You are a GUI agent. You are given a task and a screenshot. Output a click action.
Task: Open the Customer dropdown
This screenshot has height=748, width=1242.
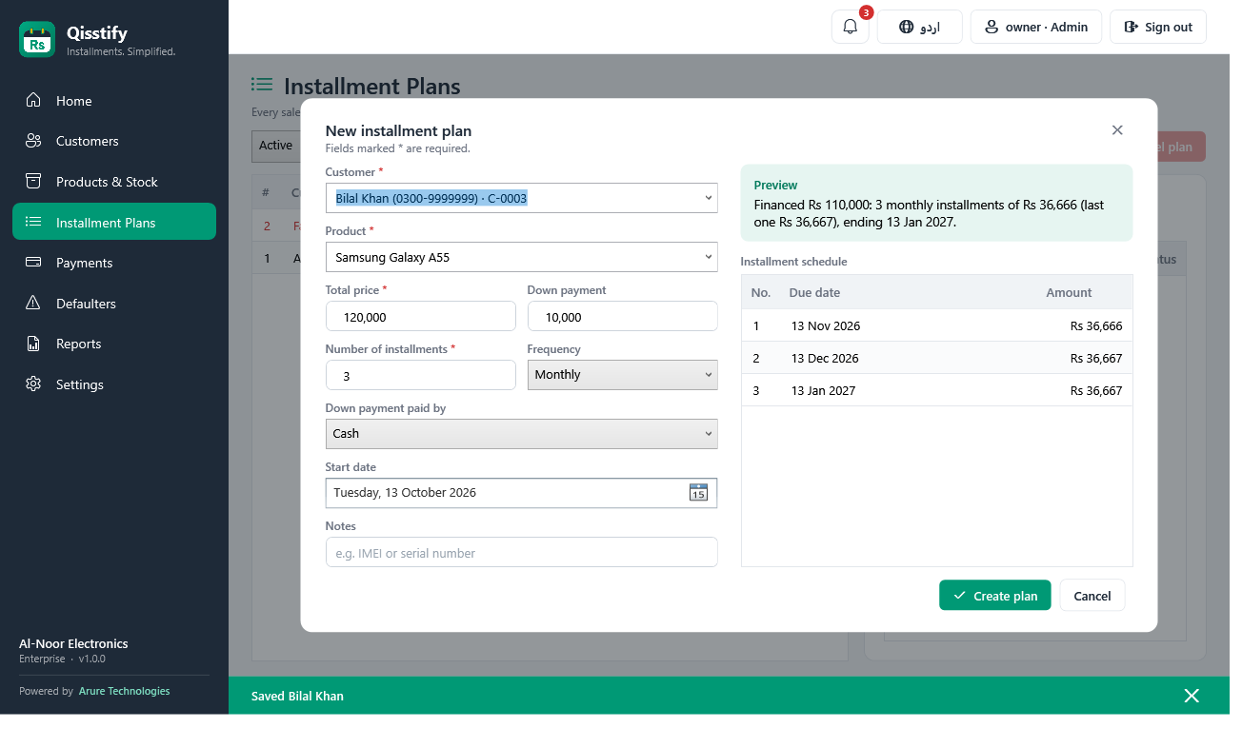click(521, 198)
